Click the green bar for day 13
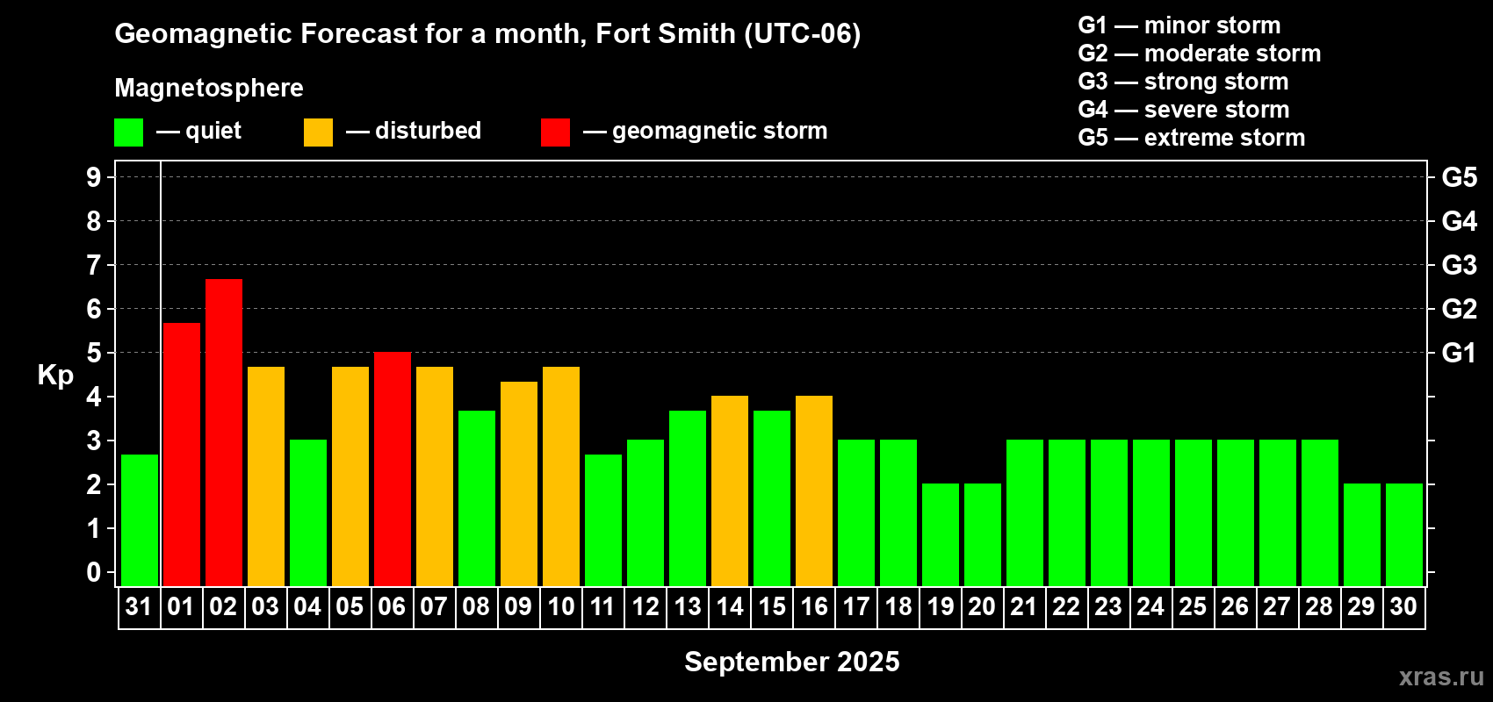 pyautogui.click(x=688, y=498)
